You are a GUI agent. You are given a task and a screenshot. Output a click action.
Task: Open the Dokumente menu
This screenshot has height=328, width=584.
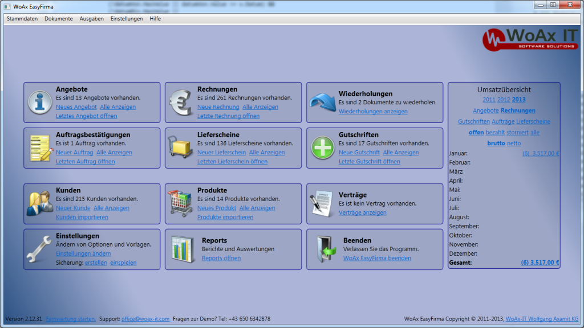click(59, 19)
